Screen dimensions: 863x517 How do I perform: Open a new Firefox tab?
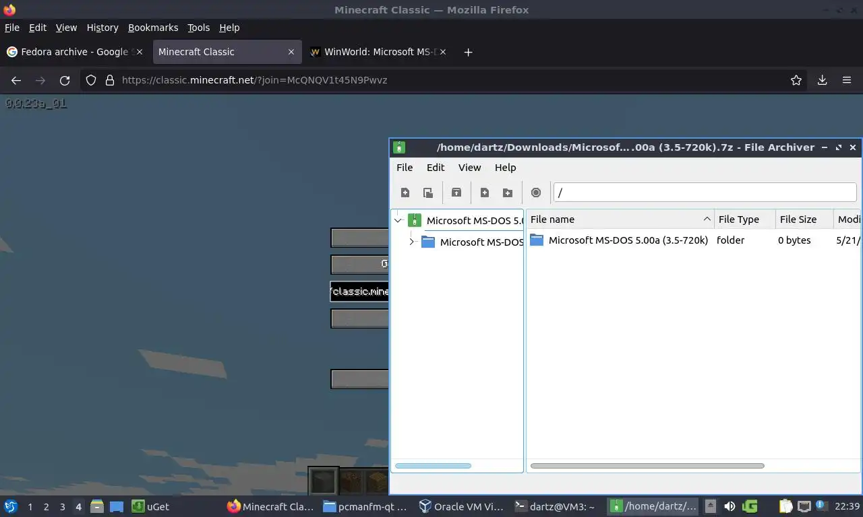click(468, 52)
